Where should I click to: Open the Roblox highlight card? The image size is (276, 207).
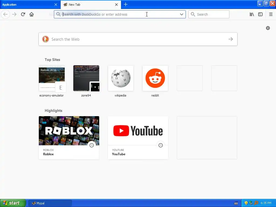[69, 138]
